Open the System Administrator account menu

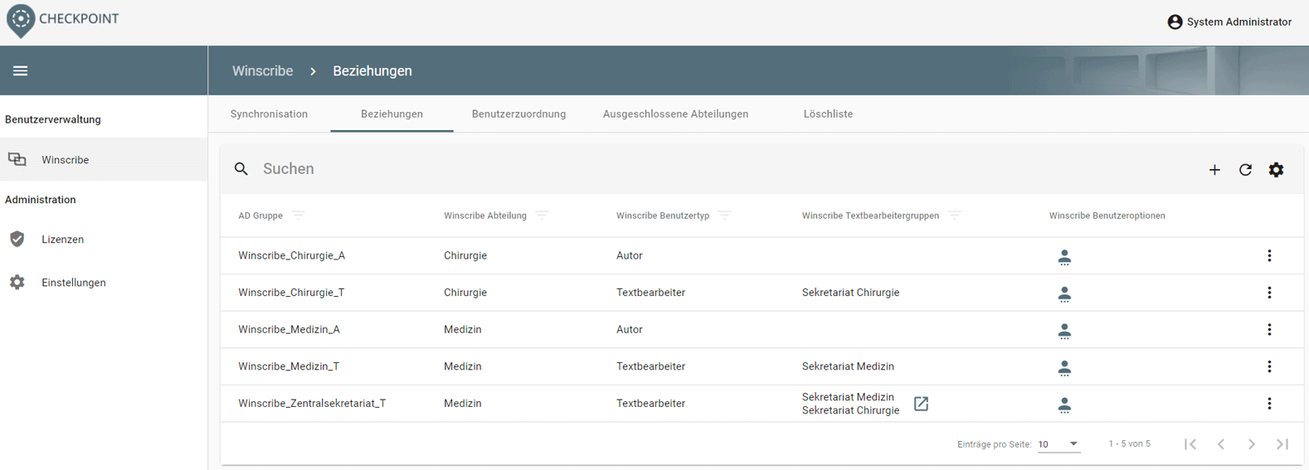tap(1229, 22)
